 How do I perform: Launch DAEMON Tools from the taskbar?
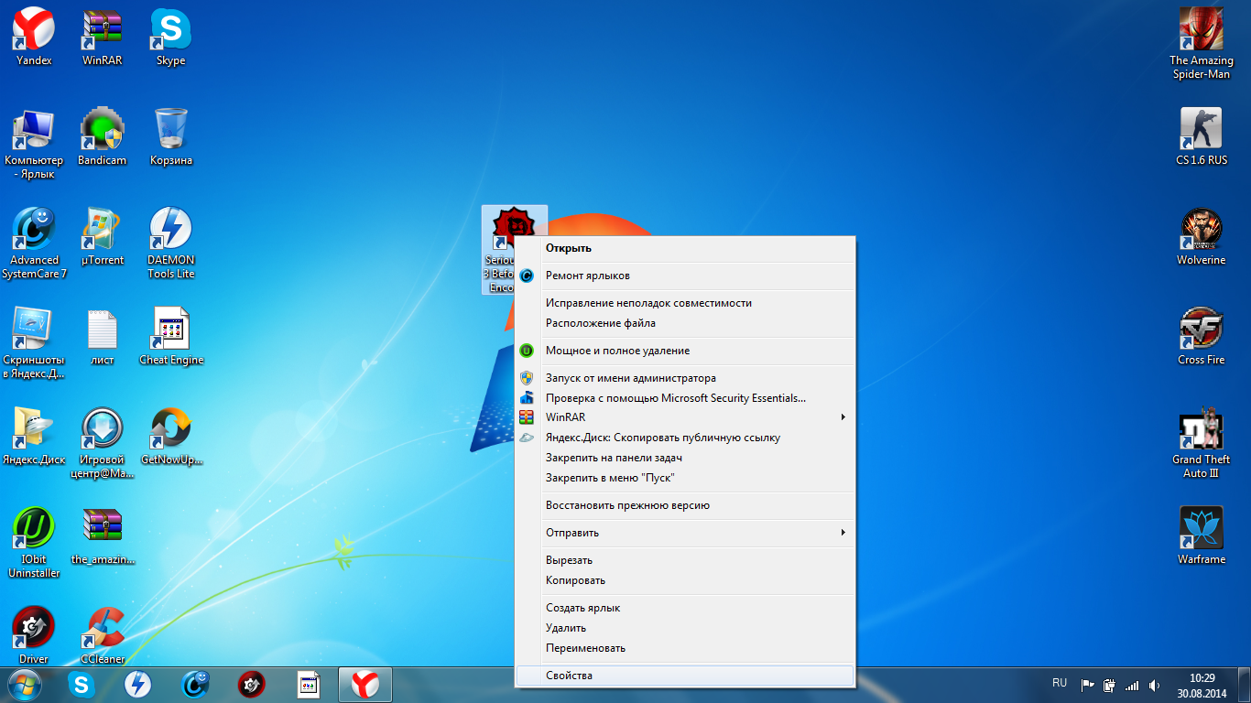138,685
